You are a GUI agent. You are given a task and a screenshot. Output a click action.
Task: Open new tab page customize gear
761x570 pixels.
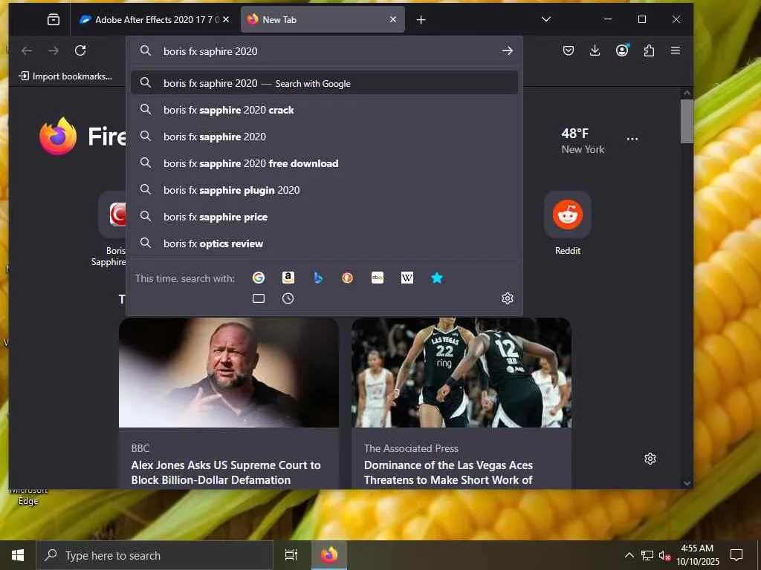tap(650, 459)
